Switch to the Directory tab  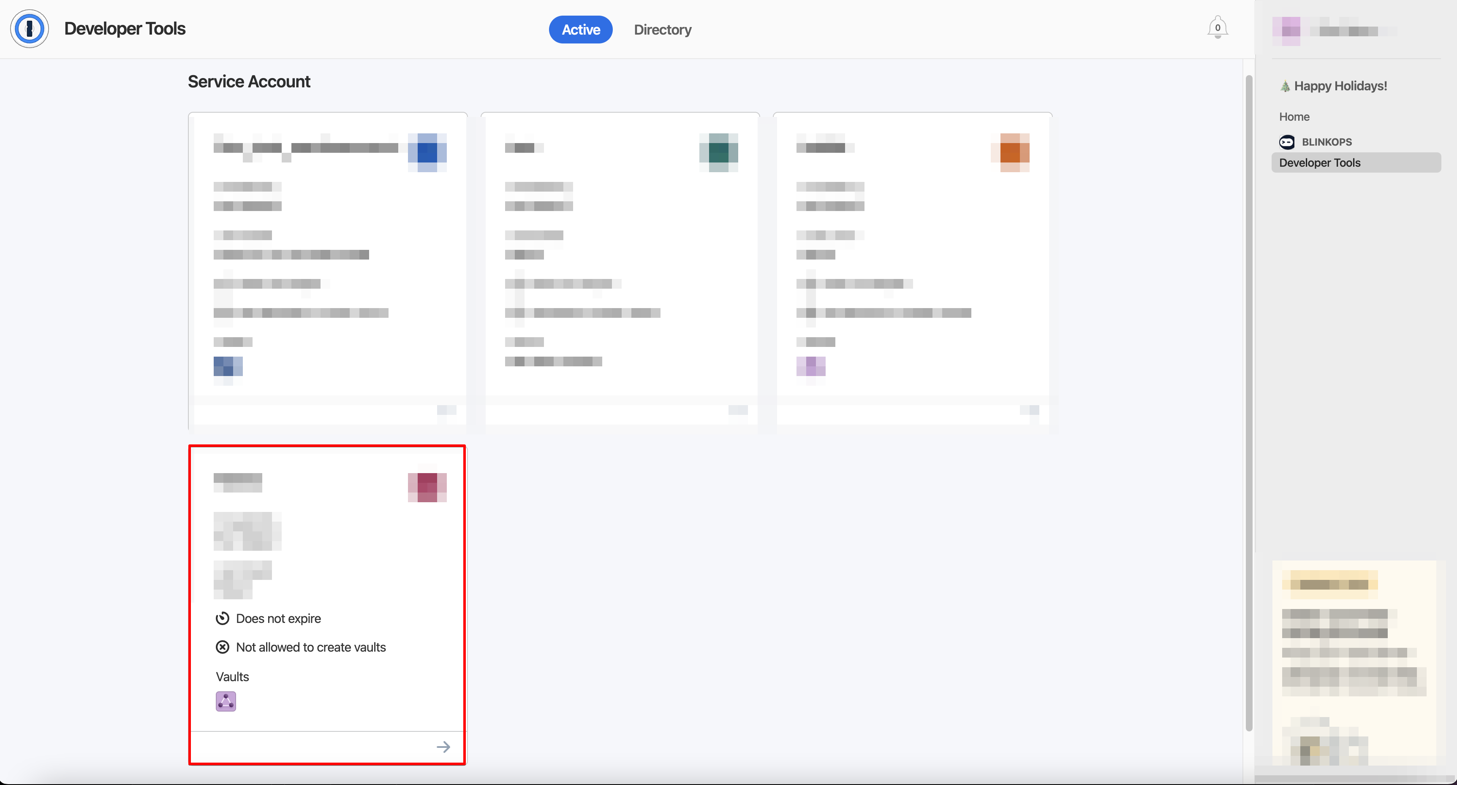pos(662,29)
